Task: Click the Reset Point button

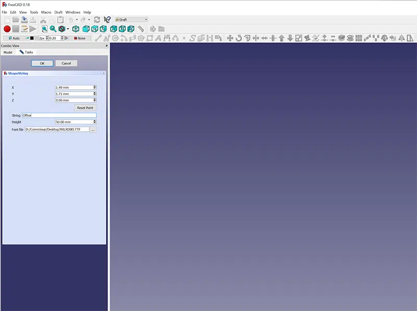Action: [85, 108]
